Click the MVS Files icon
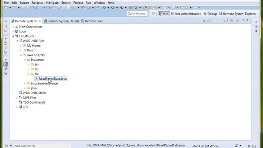 (x=21, y=97)
